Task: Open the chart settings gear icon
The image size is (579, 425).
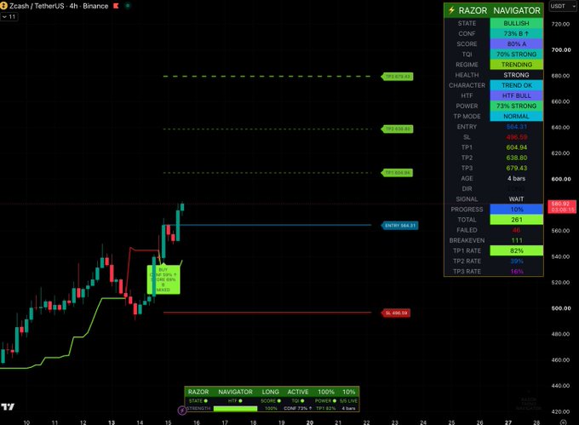Action: [563, 422]
